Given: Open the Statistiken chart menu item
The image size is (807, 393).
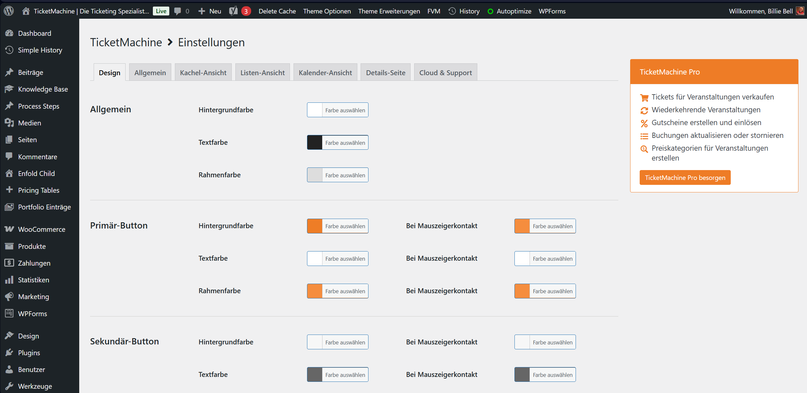Looking at the screenshot, I should point(33,280).
